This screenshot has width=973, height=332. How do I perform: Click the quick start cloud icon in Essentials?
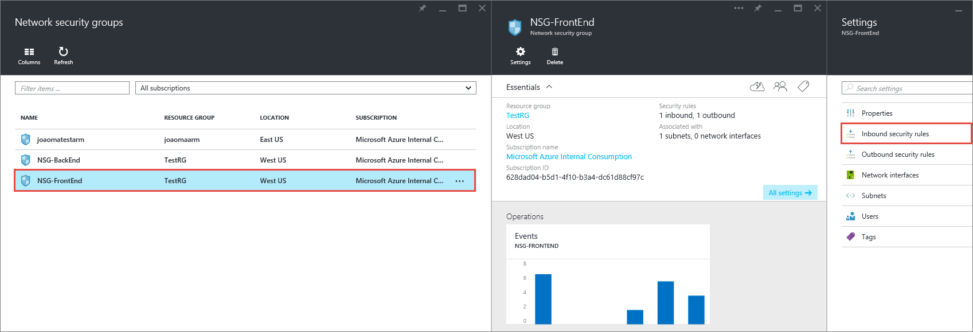pyautogui.click(x=757, y=86)
